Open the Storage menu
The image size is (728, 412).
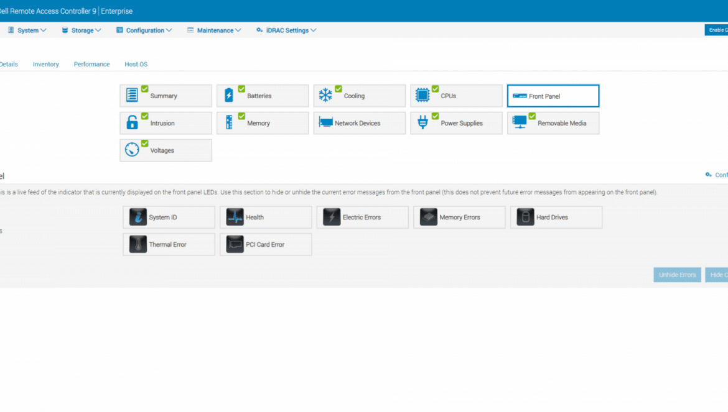(82, 30)
